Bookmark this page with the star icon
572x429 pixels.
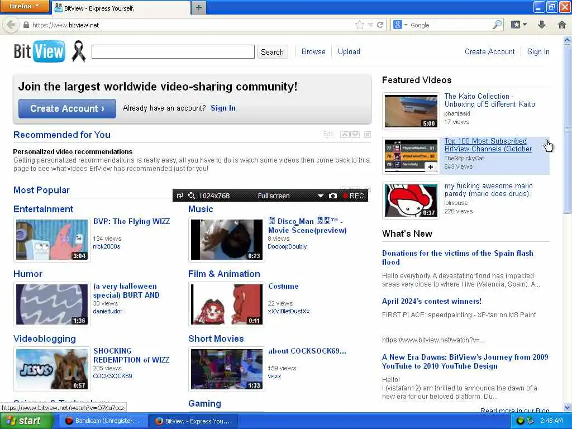[x=359, y=25]
